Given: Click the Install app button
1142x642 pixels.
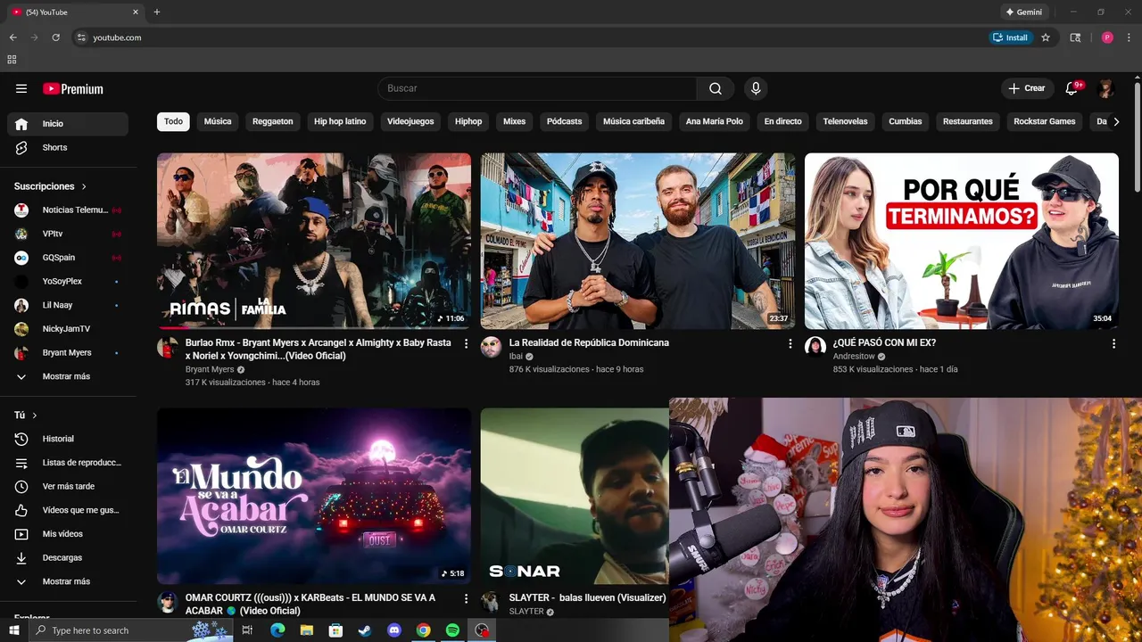Looking at the screenshot, I should 1010,37.
